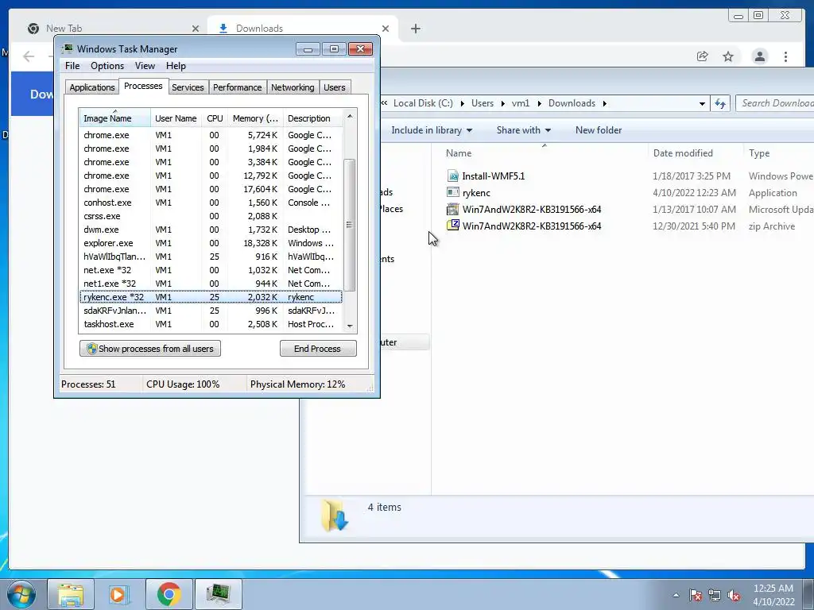Image resolution: width=814 pixels, height=610 pixels.
Task: Click Show processes from all users
Action: coord(150,349)
